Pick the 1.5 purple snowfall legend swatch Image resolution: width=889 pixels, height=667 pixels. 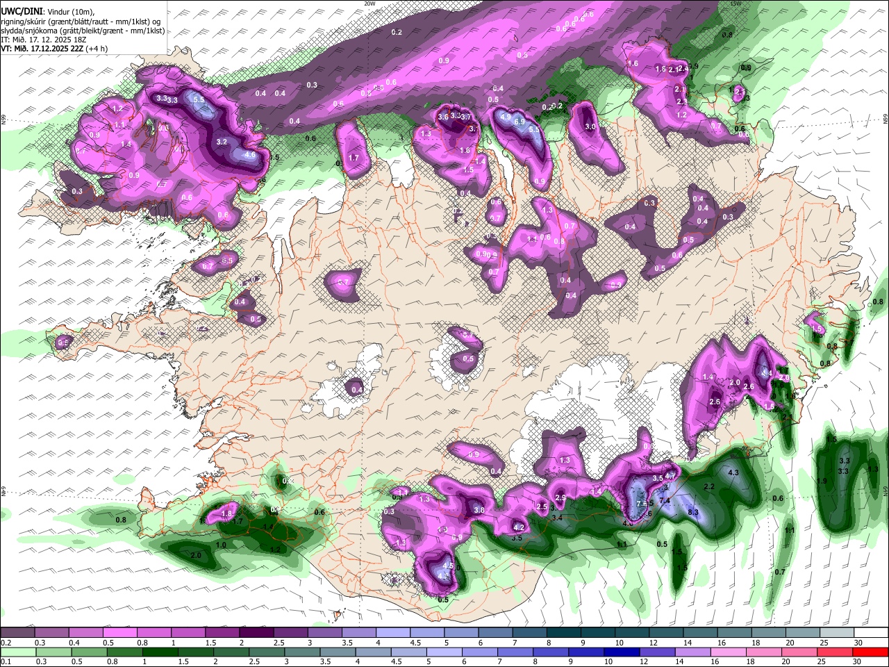pyautogui.click(x=222, y=632)
